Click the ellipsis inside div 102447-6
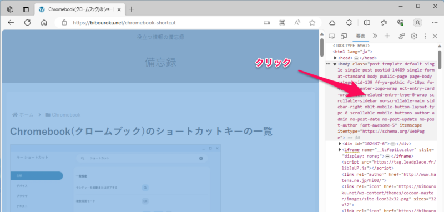 pos(393,144)
